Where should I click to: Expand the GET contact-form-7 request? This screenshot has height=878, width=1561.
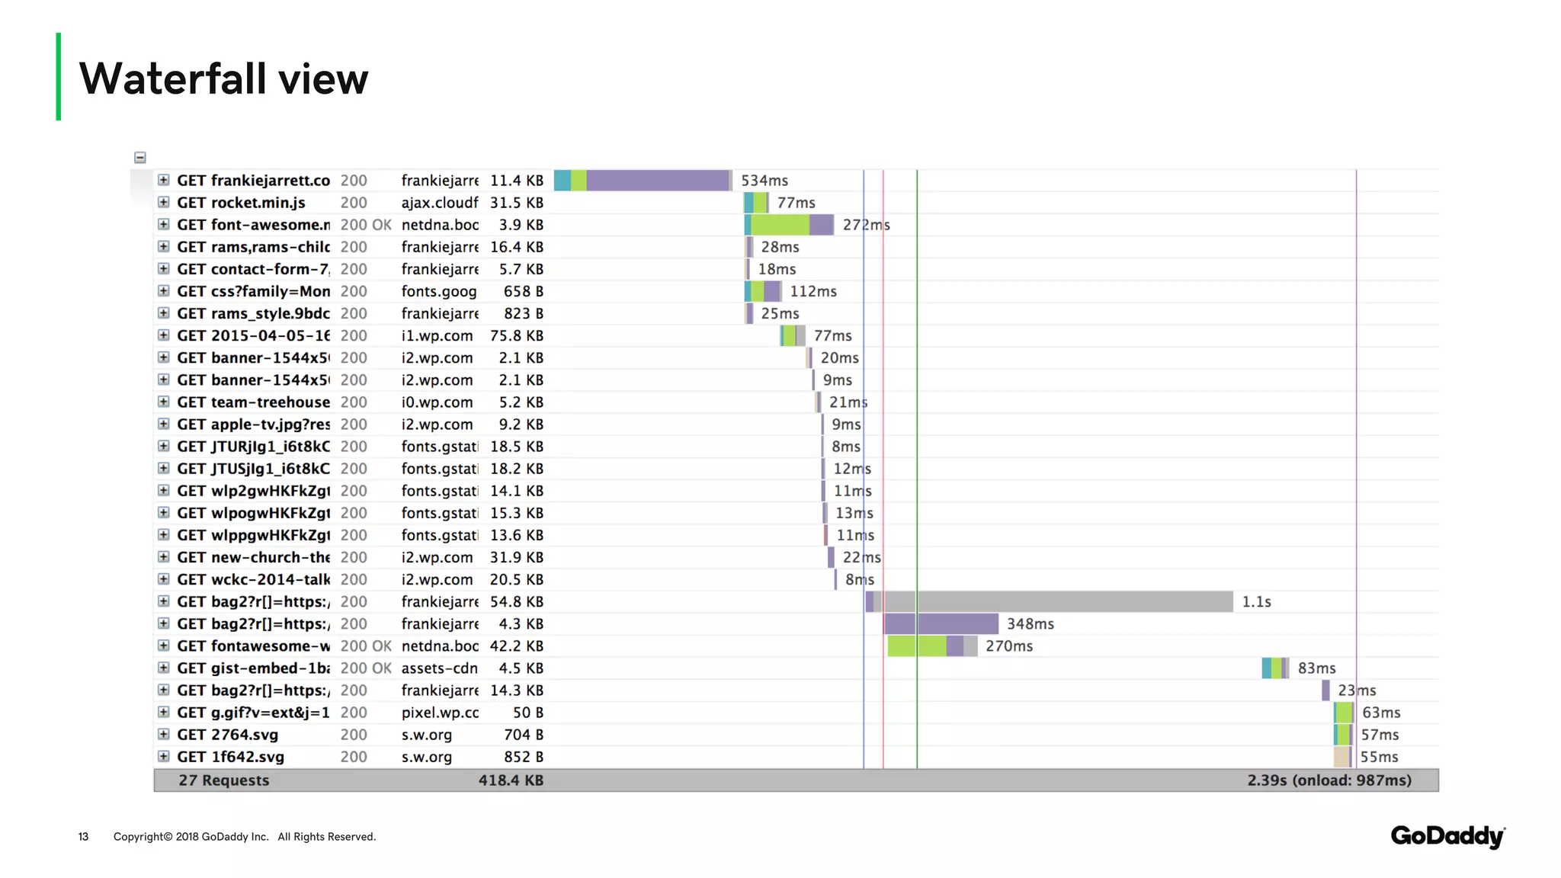163,268
